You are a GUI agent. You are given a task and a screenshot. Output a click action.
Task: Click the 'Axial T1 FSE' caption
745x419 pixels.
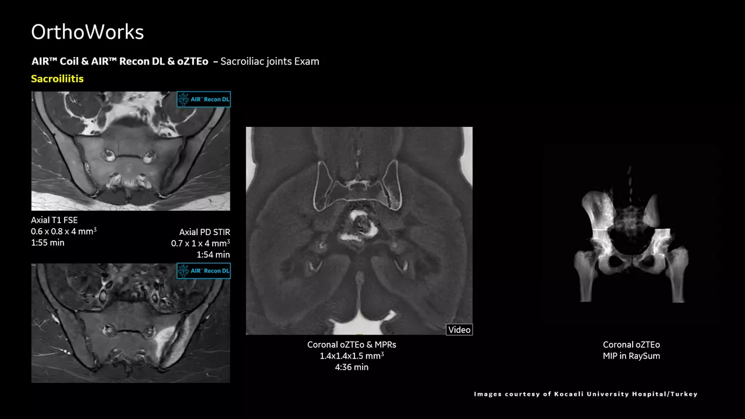pyautogui.click(x=54, y=220)
